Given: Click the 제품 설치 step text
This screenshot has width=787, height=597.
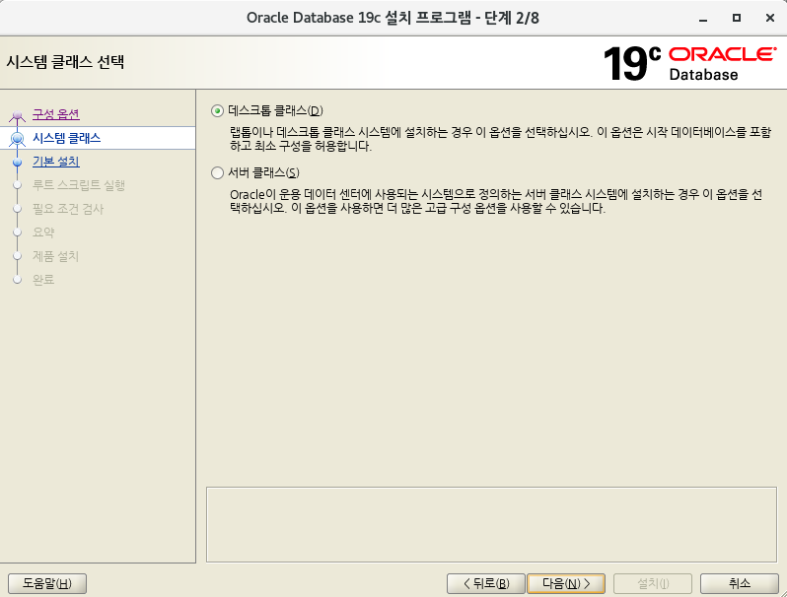Looking at the screenshot, I should (55, 256).
